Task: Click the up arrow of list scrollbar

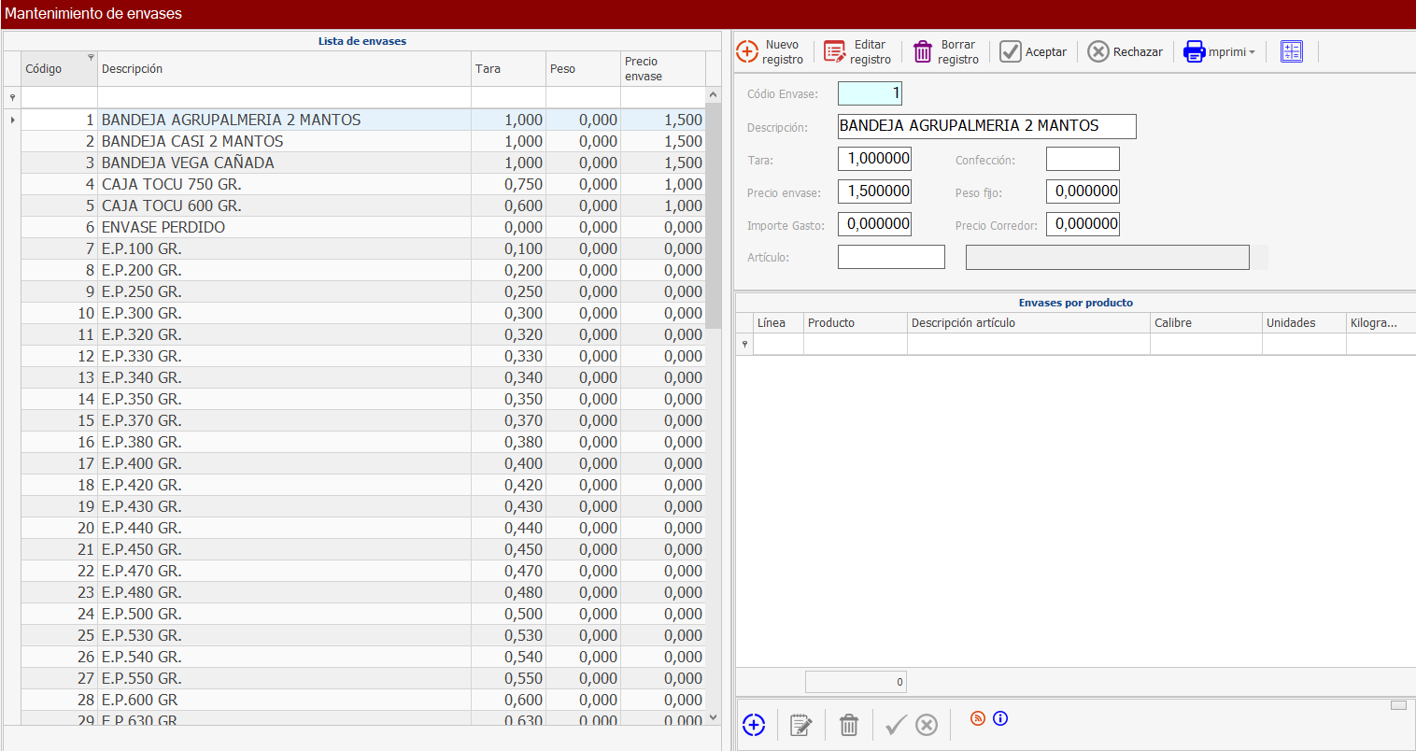Action: coord(714,94)
